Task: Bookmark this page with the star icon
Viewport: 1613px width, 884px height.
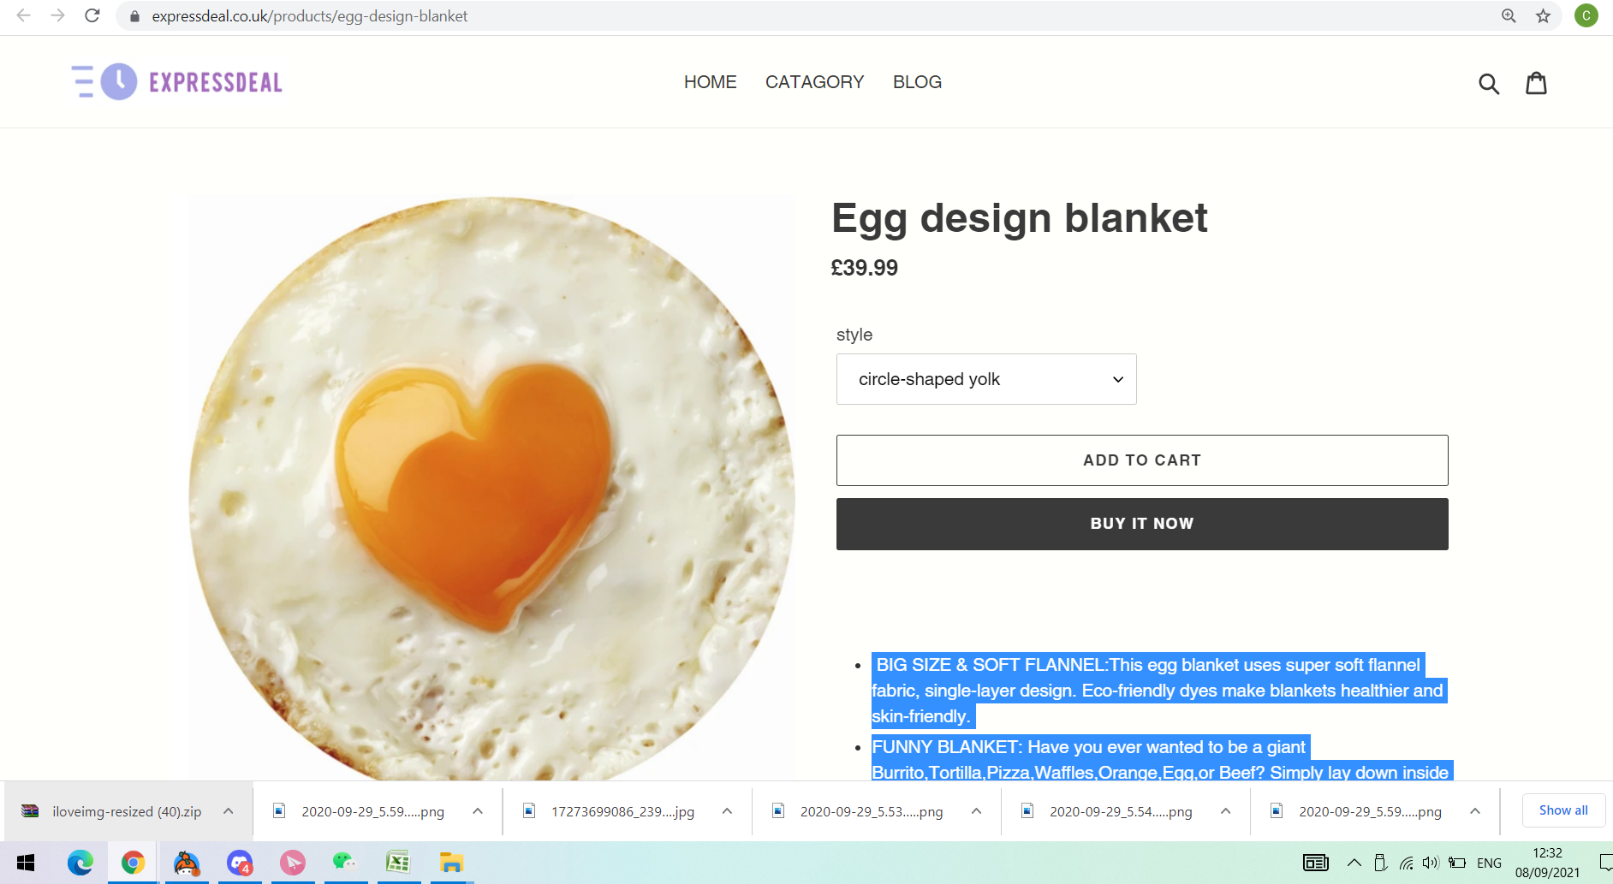Action: (1543, 15)
